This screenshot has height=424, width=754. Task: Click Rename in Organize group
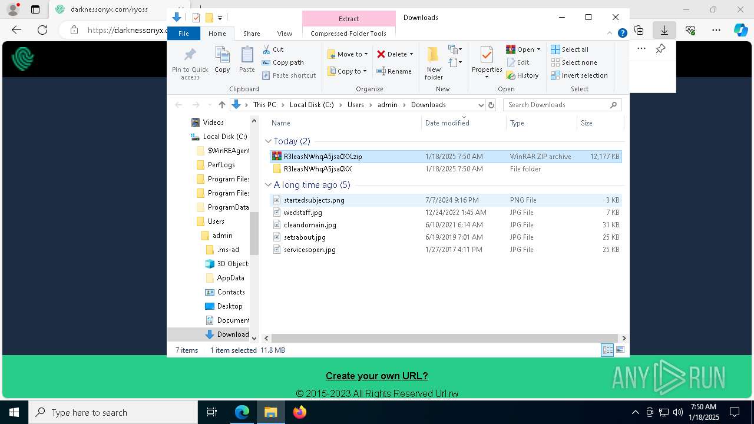click(x=394, y=71)
